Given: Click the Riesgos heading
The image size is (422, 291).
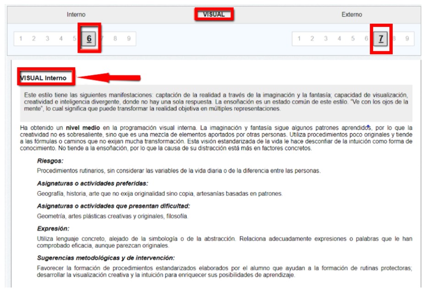Looking at the screenshot, I should (x=50, y=161).
